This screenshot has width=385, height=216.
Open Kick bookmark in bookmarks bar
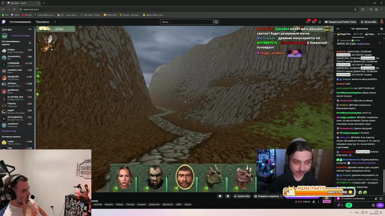pyautogui.click(x=5, y=15)
